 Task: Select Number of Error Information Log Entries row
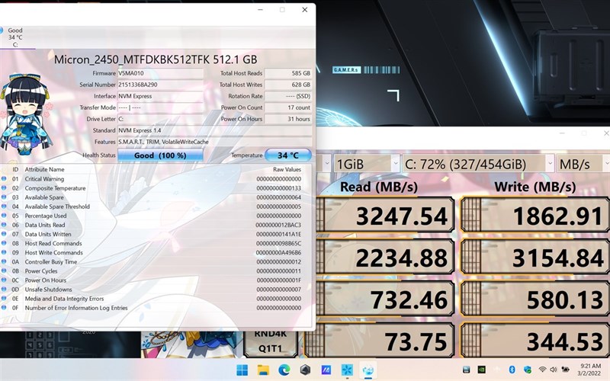(x=156, y=308)
